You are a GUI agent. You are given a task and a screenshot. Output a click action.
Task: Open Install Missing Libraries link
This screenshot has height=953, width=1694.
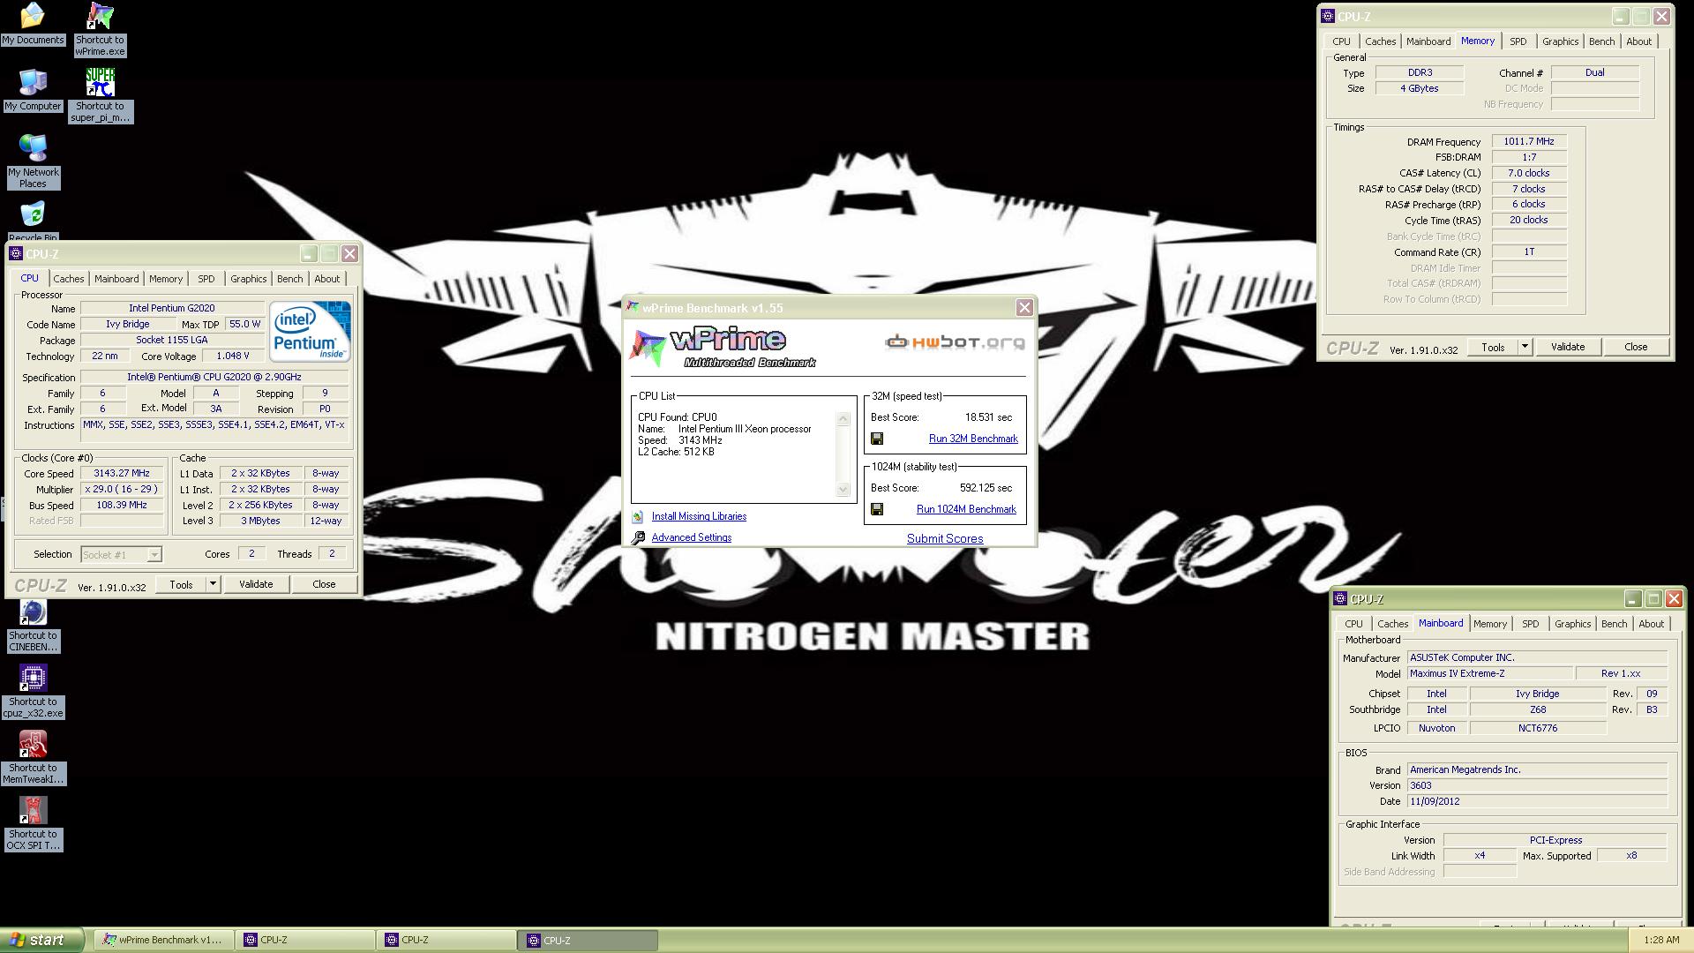(x=699, y=516)
